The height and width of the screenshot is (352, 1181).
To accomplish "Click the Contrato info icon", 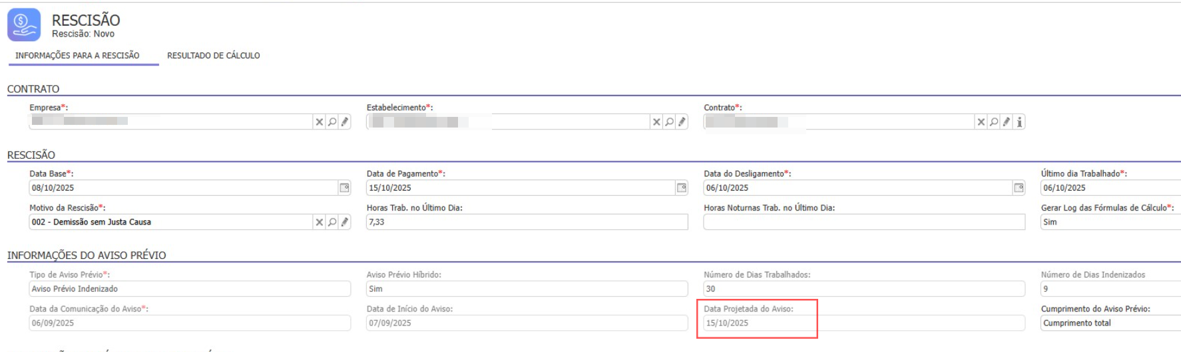I will point(1019,122).
